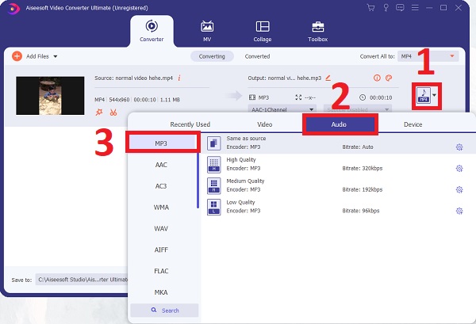The image size is (476, 324).
Task: Click the shopping cart purchase icon
Action: [x=370, y=8]
